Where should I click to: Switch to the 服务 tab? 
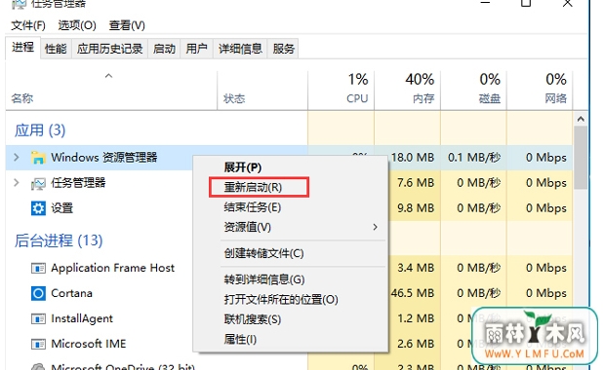pyautogui.click(x=283, y=49)
